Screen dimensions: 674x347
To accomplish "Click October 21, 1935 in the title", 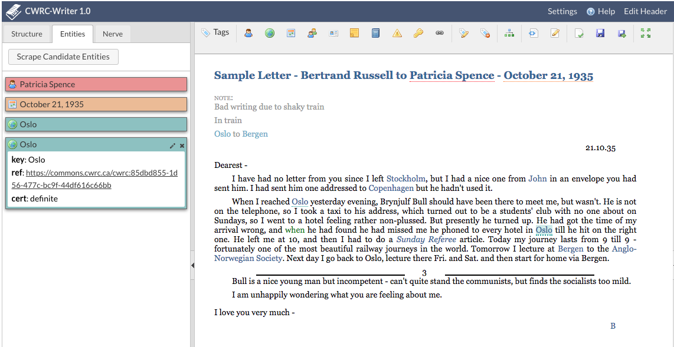I will click(548, 75).
